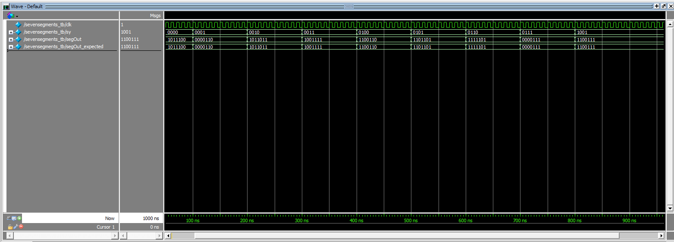Click right arrow of signal names scrollbar
Image resolution: width=674 pixels, height=242 pixels.
(115, 236)
